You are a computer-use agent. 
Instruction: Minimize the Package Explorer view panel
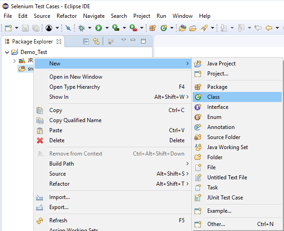point(133,41)
